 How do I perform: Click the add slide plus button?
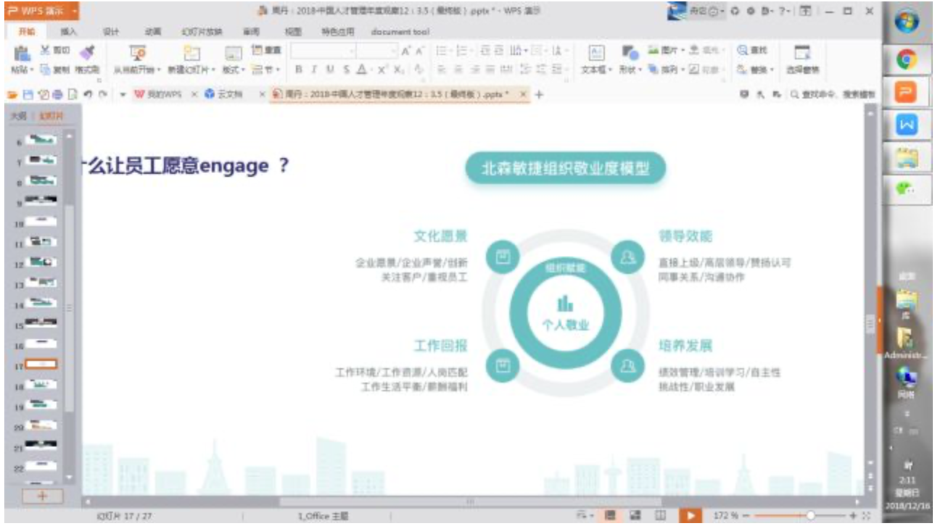point(41,496)
